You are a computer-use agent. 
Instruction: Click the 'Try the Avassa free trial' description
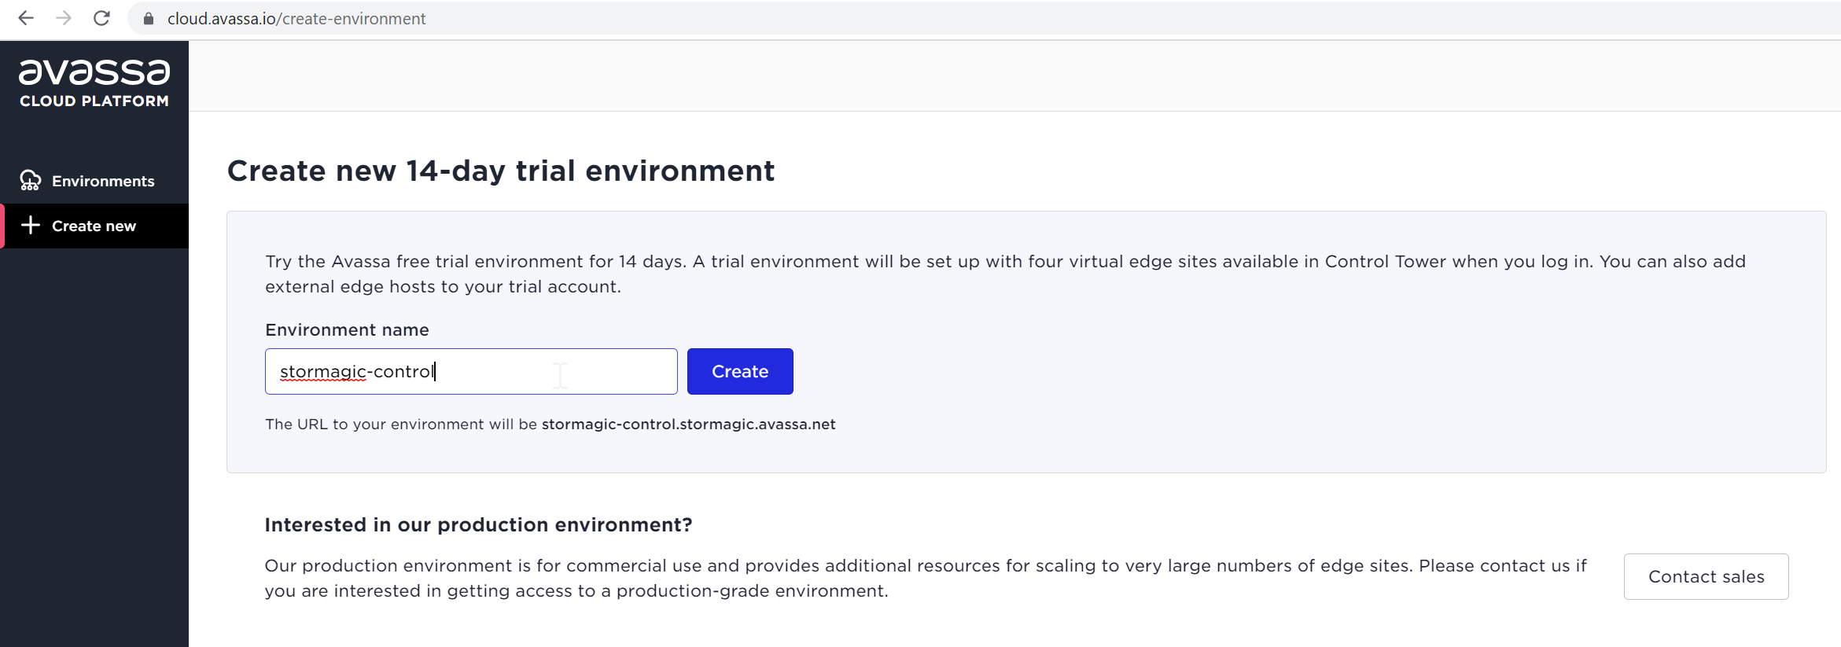coord(1005,274)
